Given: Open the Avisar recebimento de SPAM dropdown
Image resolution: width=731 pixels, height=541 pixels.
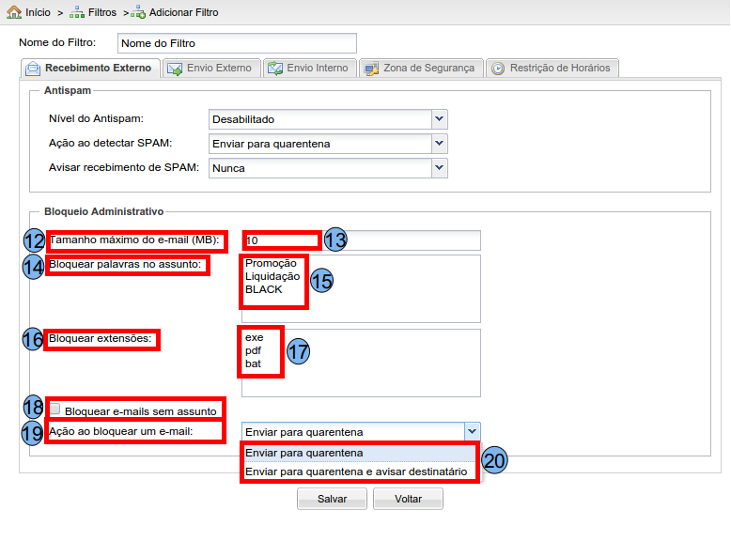Looking at the screenshot, I should [x=439, y=168].
